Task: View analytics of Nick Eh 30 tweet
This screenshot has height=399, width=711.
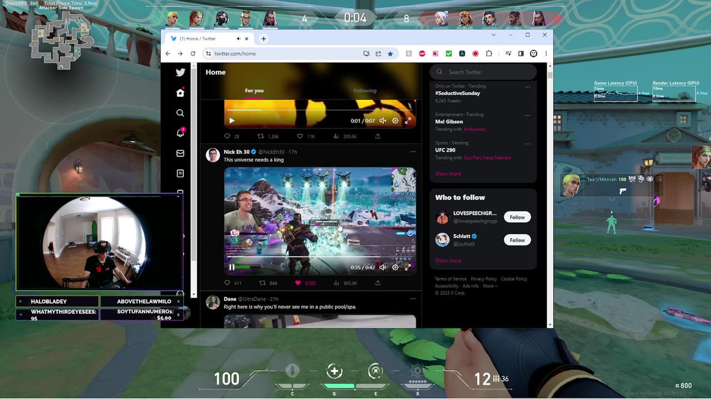Action: (336, 283)
